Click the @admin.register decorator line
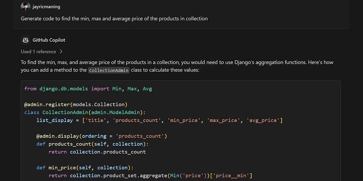Viewport: 363px width, 181px height. pos(76,104)
